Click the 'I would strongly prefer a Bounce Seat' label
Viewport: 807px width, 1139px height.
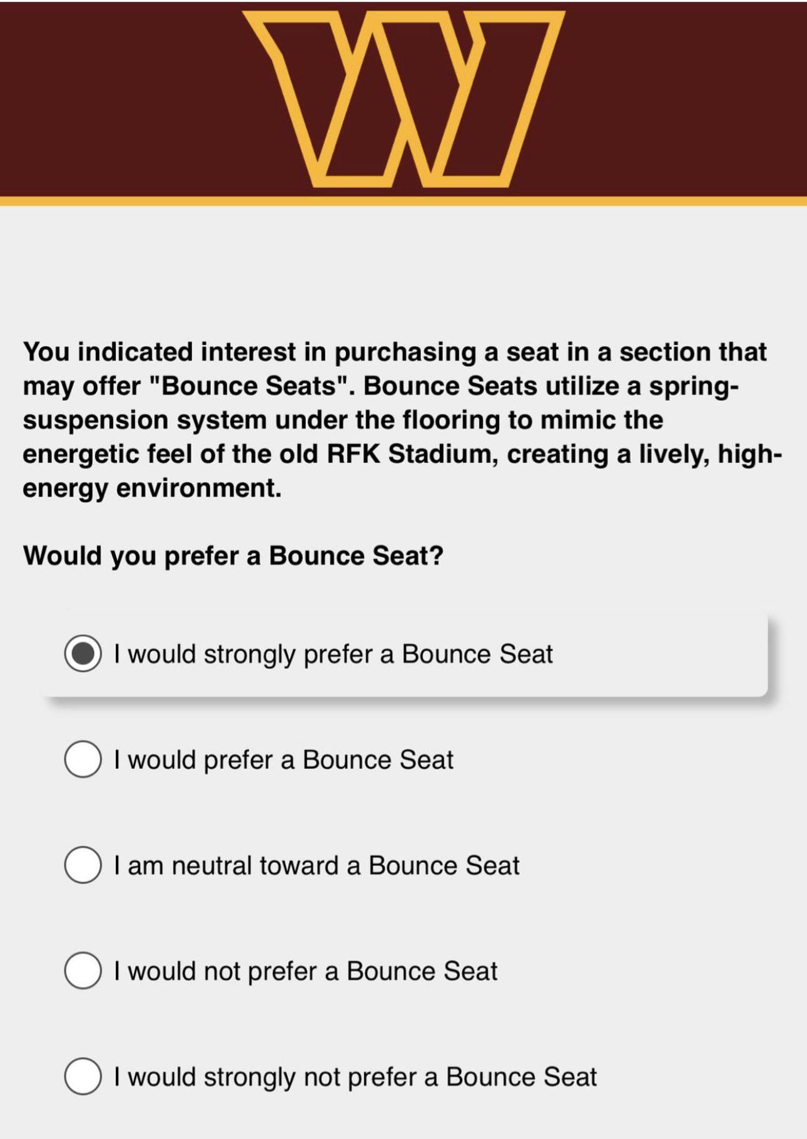click(x=333, y=654)
